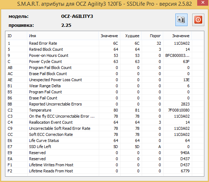Select the SSD Life Left row
Image resolution: width=209 pixels, height=182 pixels.
coord(104,147)
